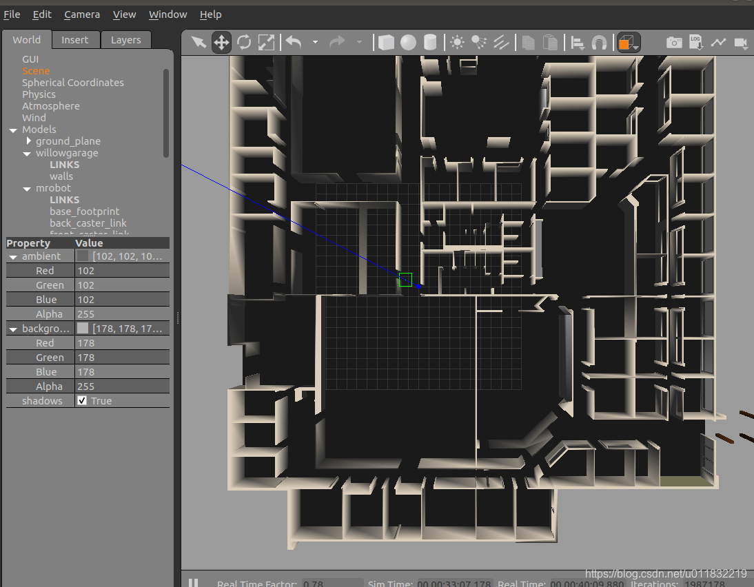The height and width of the screenshot is (587, 754).
Task: Switch to the Insert tab
Action: [x=75, y=40]
